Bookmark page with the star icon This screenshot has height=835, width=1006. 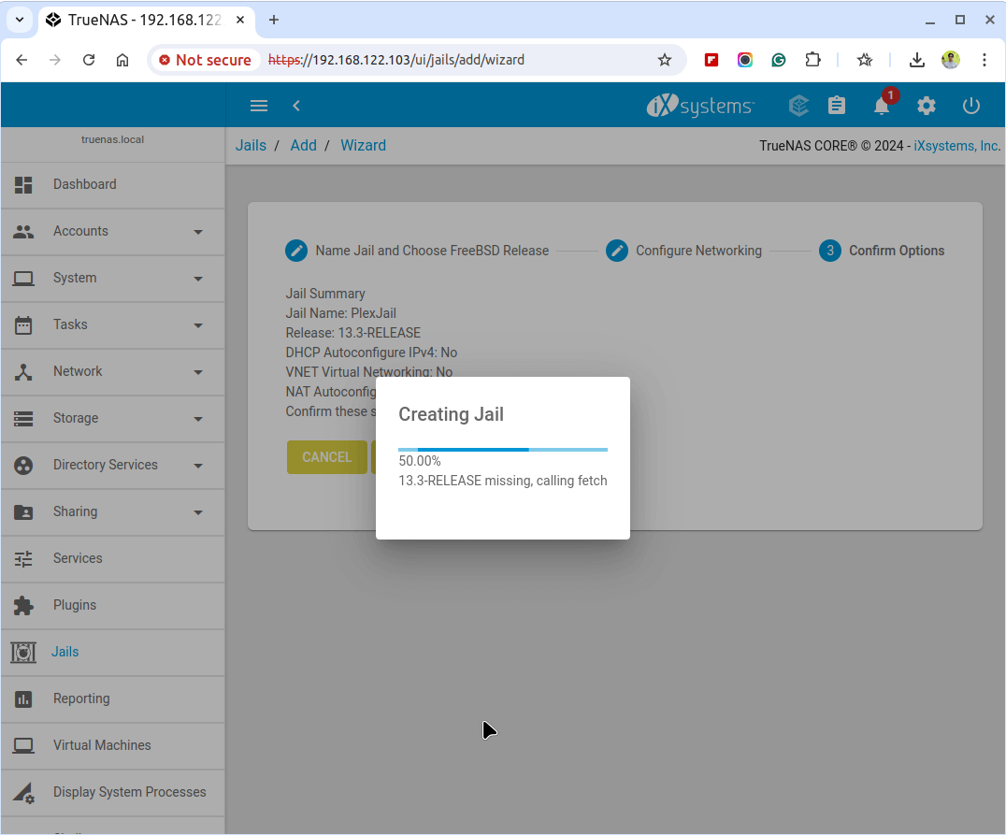point(665,61)
